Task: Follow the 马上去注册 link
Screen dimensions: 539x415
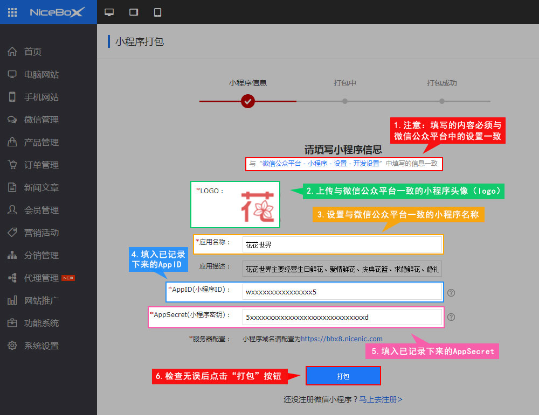Action: pos(381,399)
